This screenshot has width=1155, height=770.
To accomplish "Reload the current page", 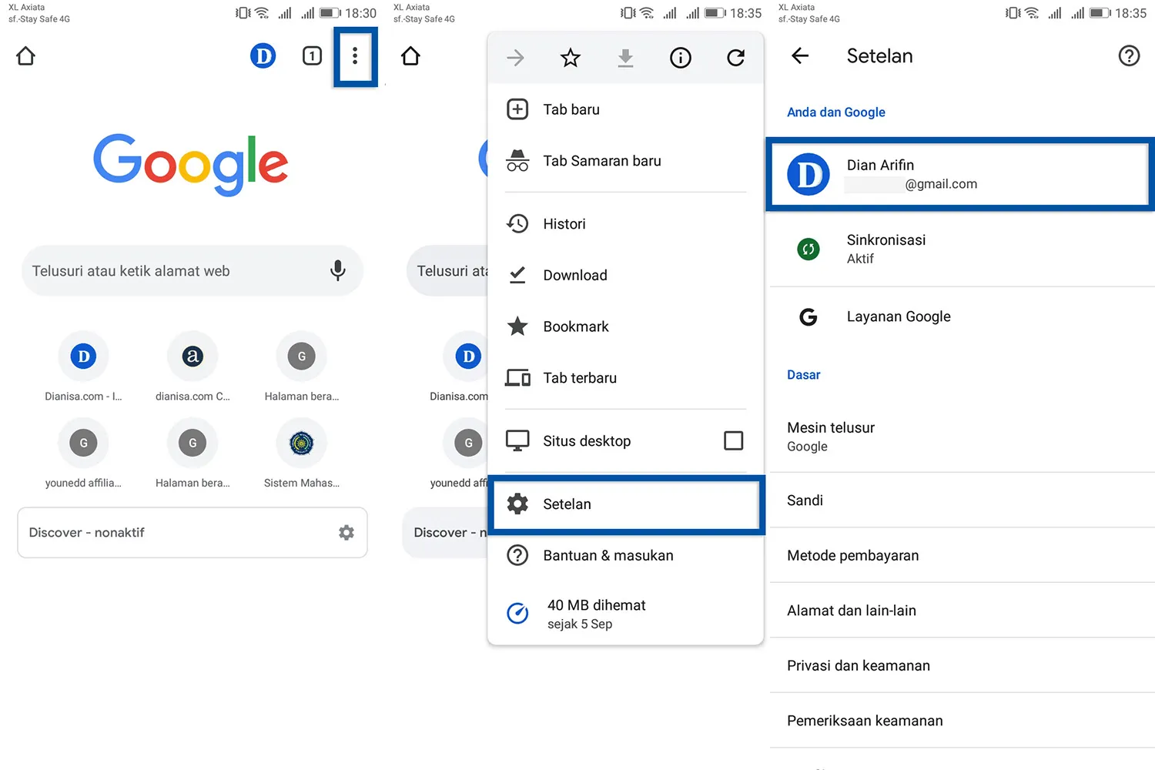I will click(735, 57).
